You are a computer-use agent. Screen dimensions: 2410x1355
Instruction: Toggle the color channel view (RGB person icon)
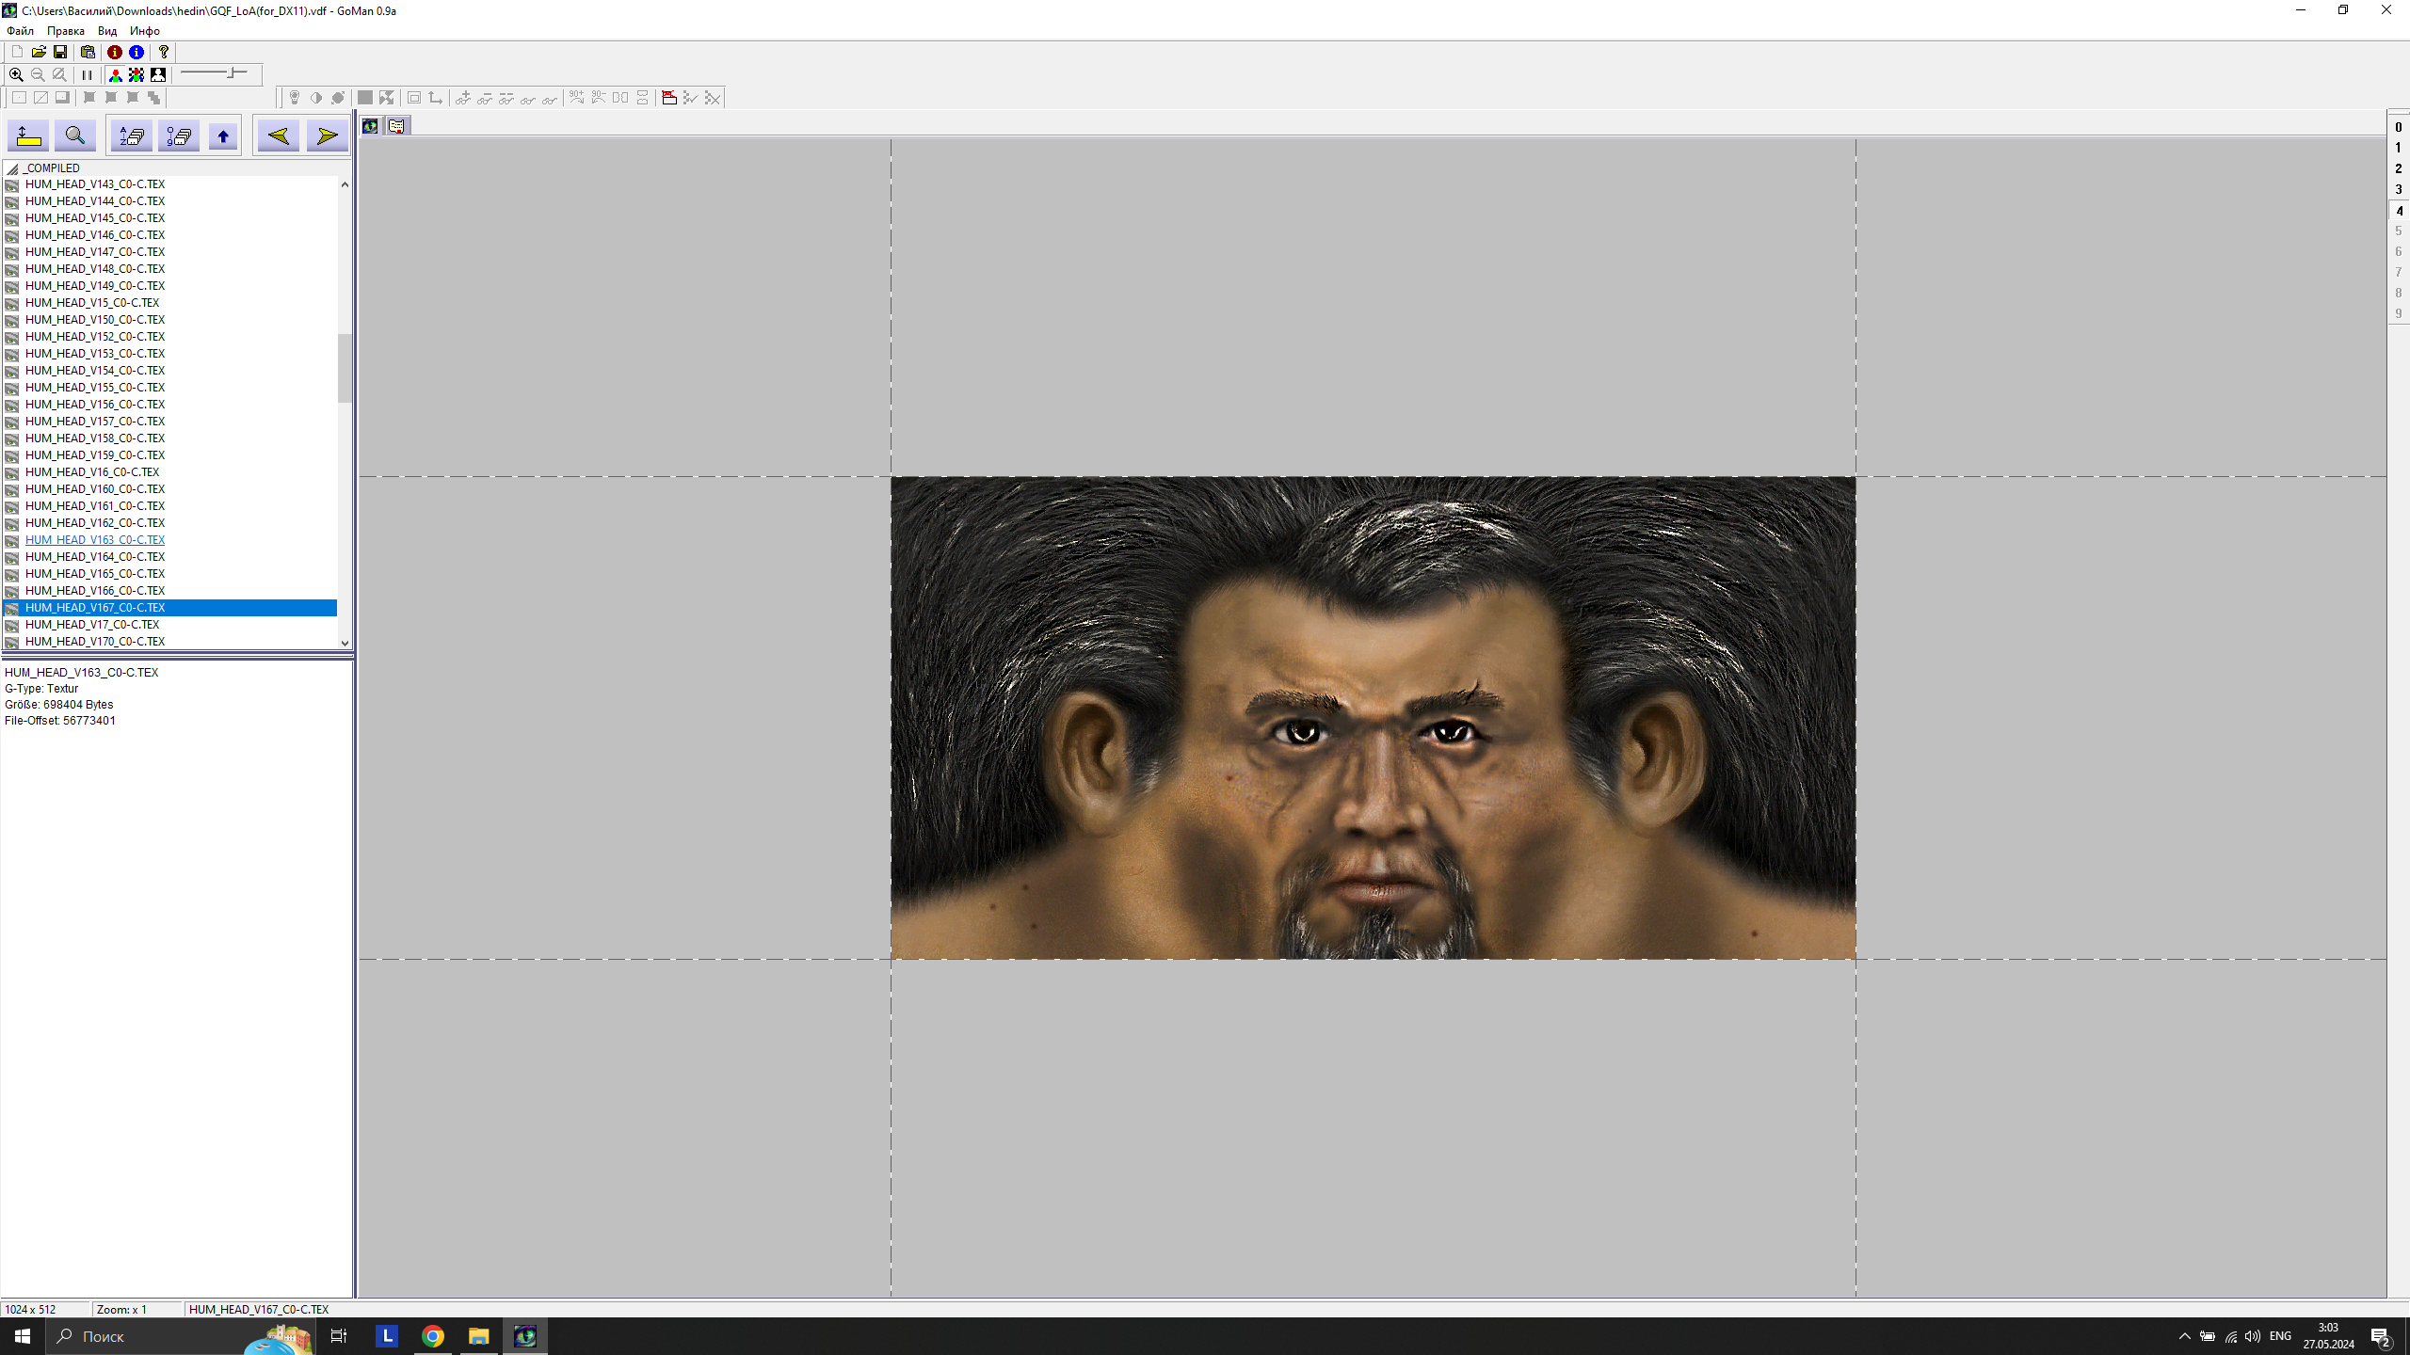click(116, 74)
